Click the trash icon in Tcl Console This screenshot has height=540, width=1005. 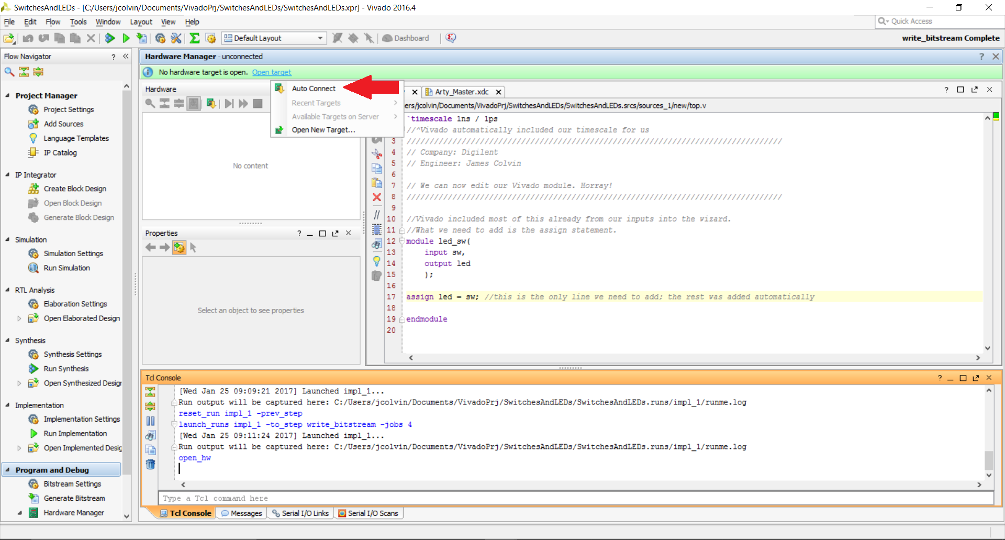150,464
